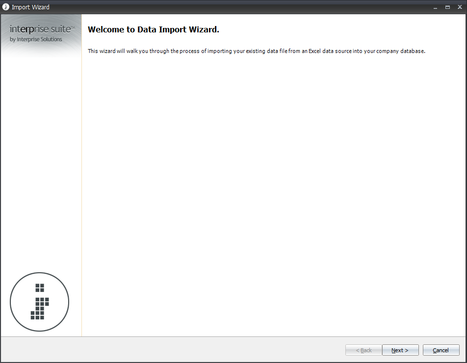Cancel the Data Import Wizard

coord(441,350)
